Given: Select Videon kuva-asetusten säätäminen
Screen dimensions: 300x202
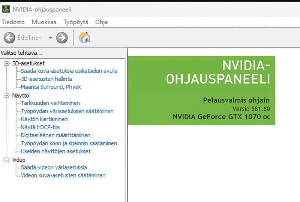Looking at the screenshot, I should pos(63,175).
